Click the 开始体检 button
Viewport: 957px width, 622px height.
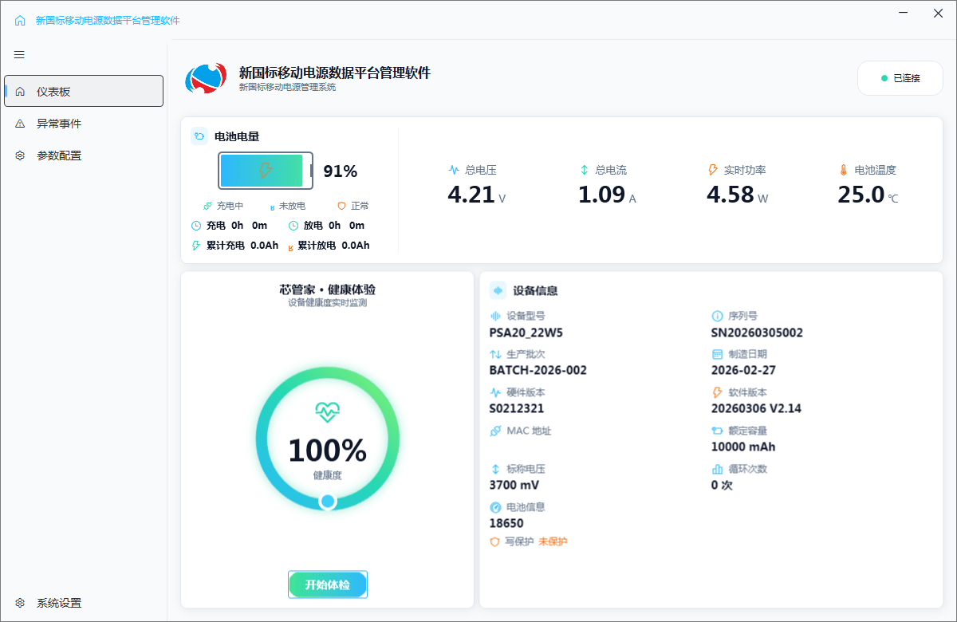click(328, 585)
